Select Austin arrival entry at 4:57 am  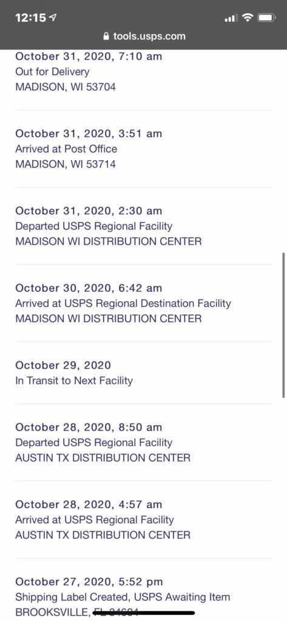point(143,520)
